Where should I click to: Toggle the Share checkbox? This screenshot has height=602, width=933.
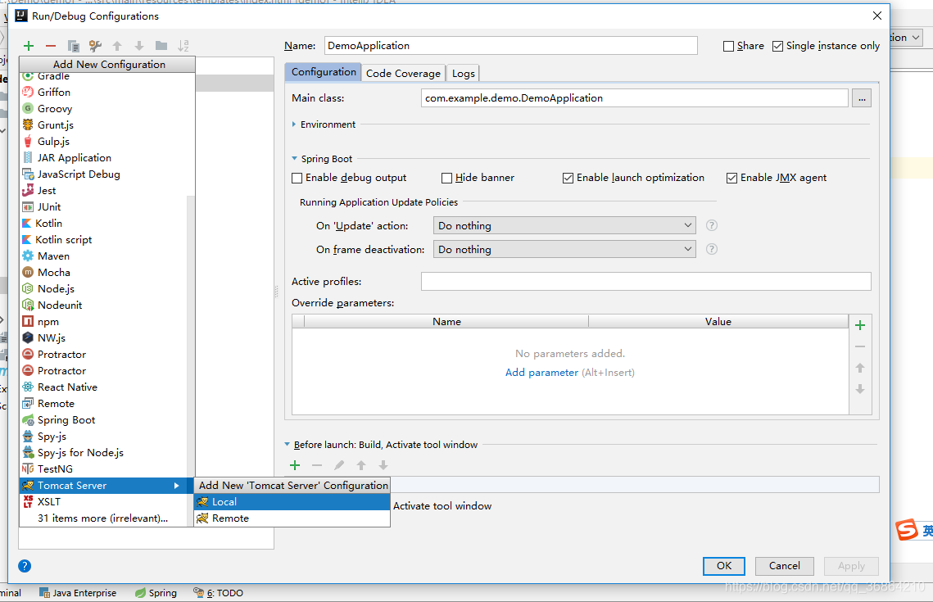(728, 46)
